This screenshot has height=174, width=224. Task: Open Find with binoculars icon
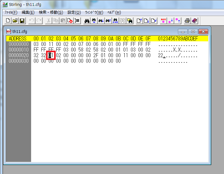coord(87,21)
